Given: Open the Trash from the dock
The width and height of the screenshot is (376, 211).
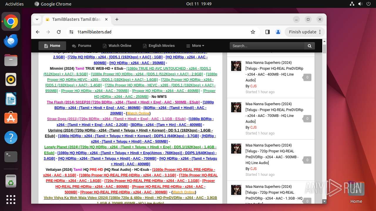Looking at the screenshot, I should 11,181.
